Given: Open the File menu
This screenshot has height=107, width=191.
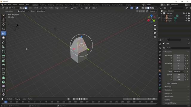Looking at the screenshot, I should (x=5, y=5).
